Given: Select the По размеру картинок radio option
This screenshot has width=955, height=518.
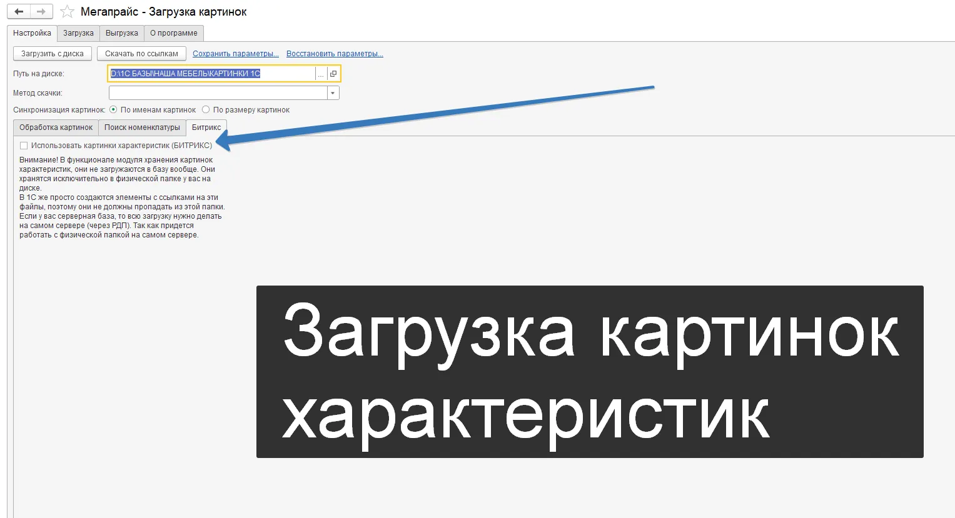Looking at the screenshot, I should click(206, 109).
